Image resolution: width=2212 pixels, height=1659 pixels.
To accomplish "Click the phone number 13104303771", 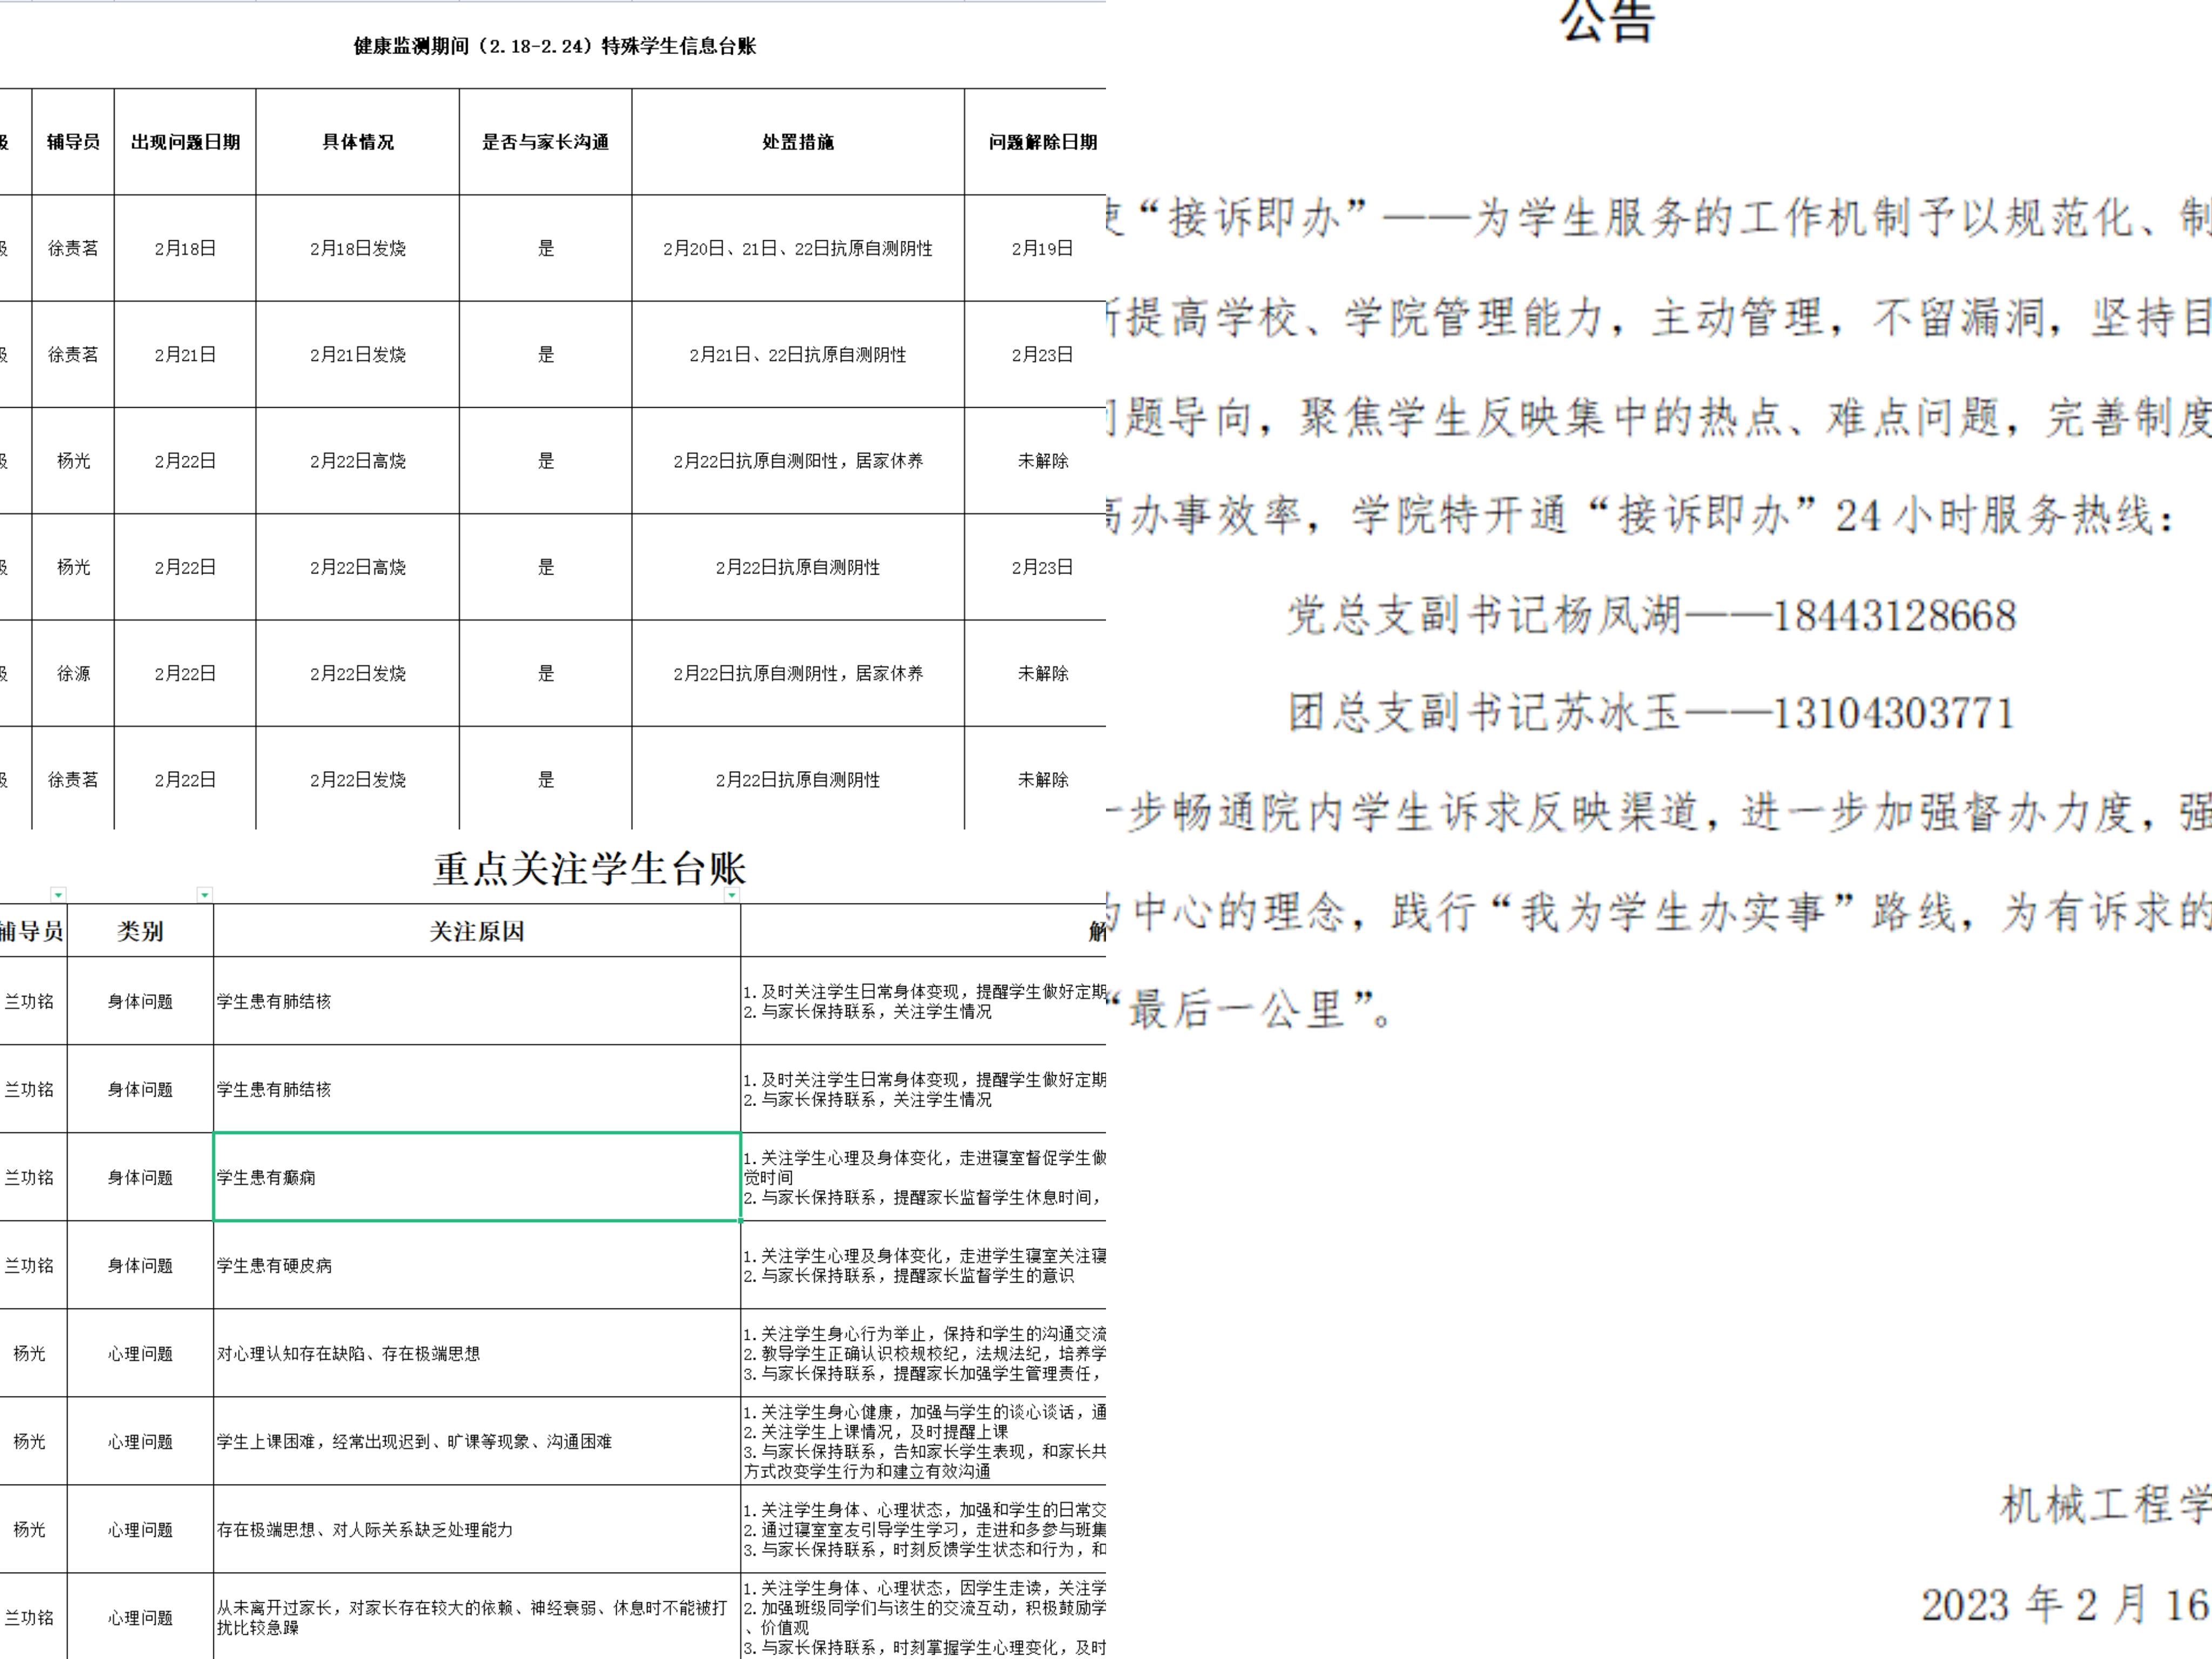I will pos(1894,713).
